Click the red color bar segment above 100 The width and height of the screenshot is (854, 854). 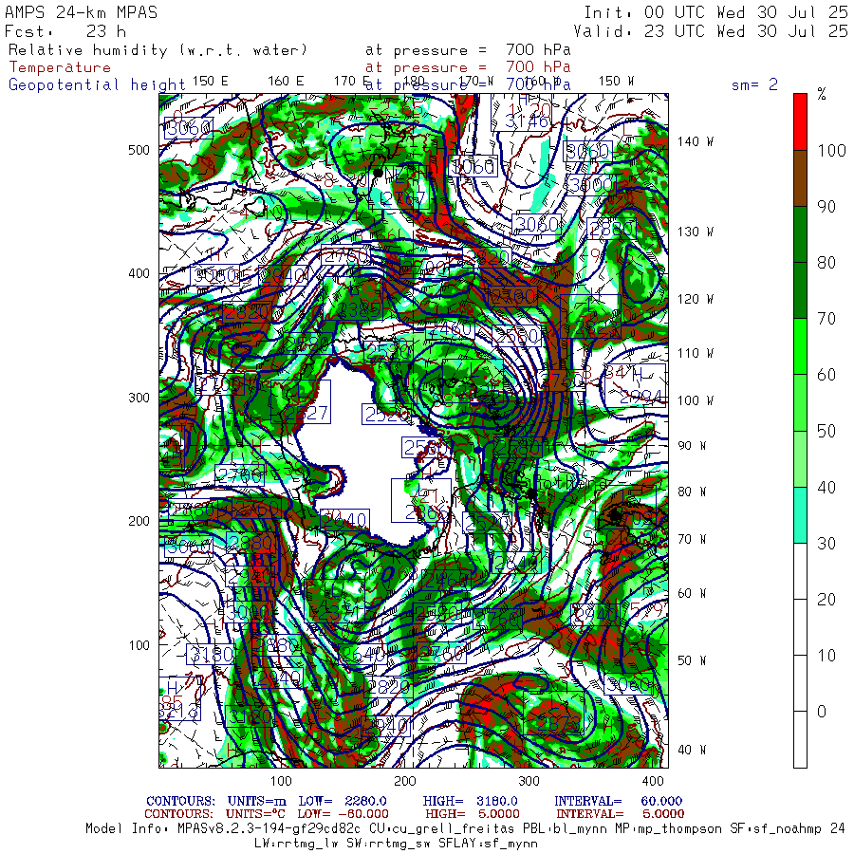click(x=800, y=122)
